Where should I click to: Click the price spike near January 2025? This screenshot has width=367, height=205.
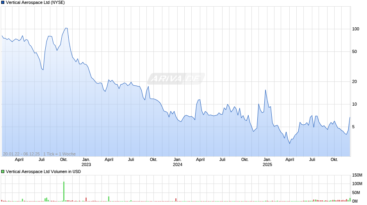click(x=265, y=90)
